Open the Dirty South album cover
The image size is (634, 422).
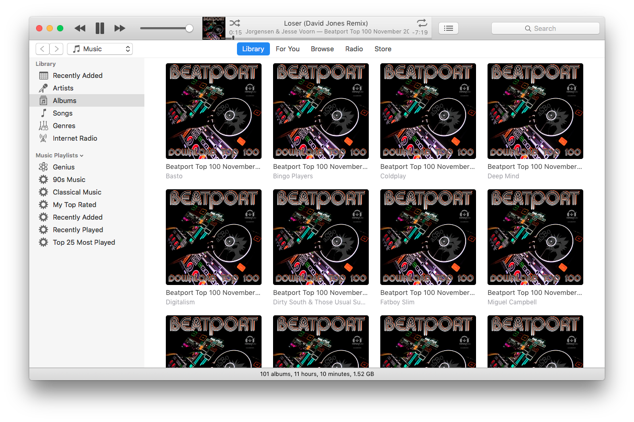[321, 237]
